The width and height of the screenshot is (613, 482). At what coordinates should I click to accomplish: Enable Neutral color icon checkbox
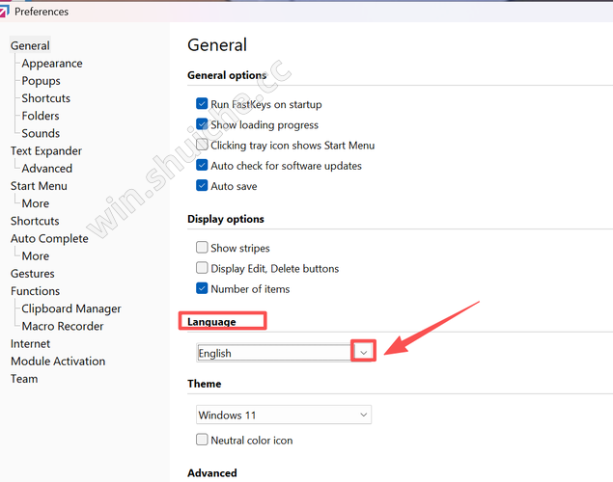coord(202,441)
